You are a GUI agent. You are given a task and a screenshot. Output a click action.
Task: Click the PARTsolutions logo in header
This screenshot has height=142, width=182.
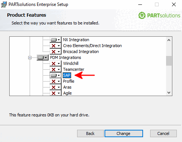(x=159, y=16)
